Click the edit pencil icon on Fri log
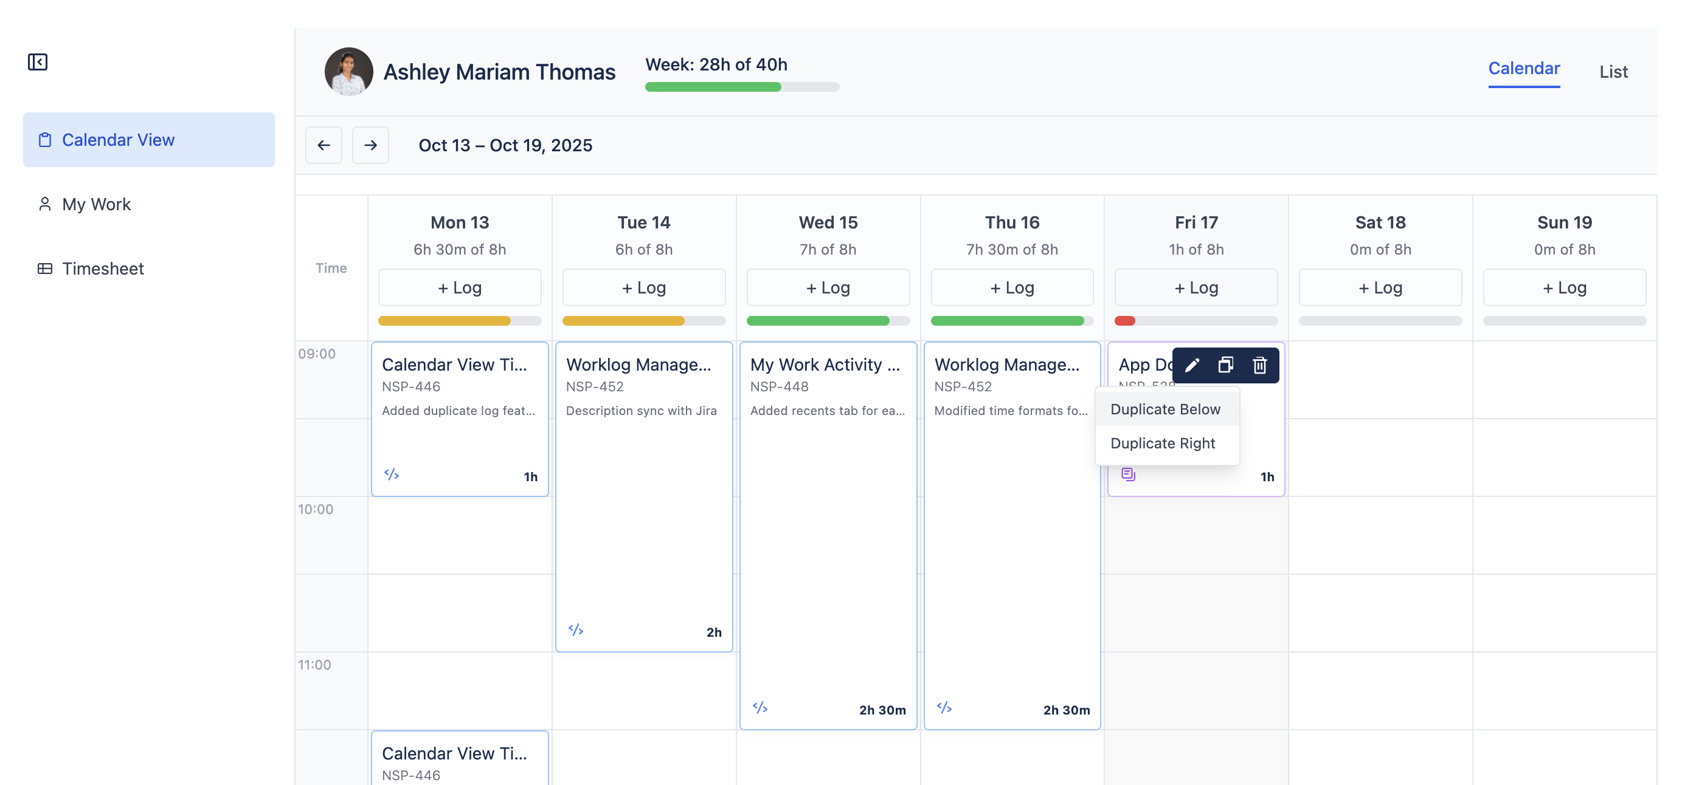The image size is (1682, 785). 1192,365
